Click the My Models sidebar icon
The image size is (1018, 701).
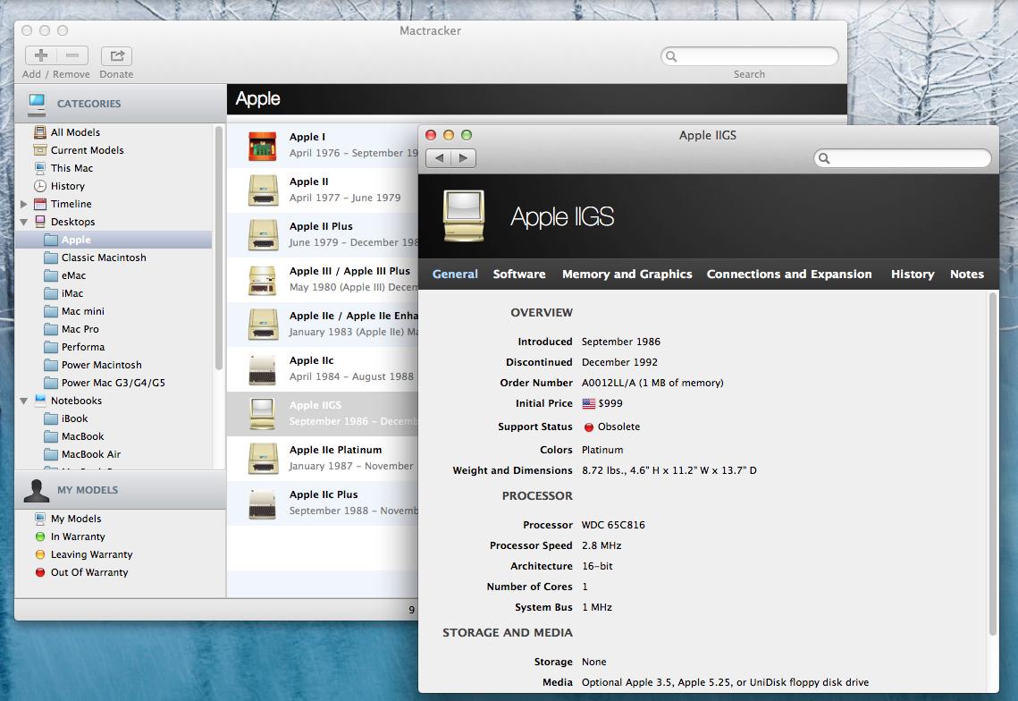pyautogui.click(x=40, y=519)
